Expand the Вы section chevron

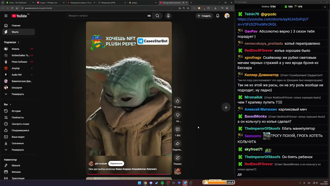(x=10, y=104)
